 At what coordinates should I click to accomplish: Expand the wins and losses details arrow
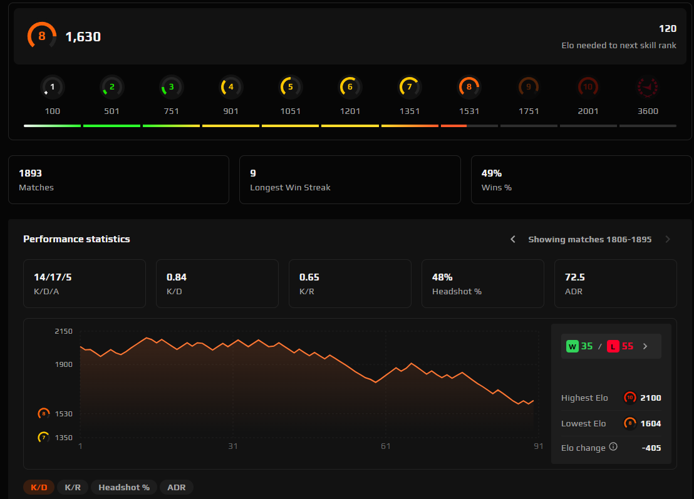645,346
